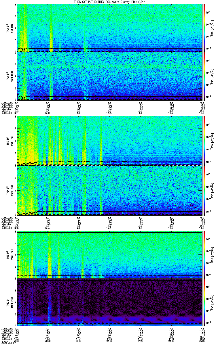
Task: Click the color bar beside THE BL panel
Action: coord(204,255)
